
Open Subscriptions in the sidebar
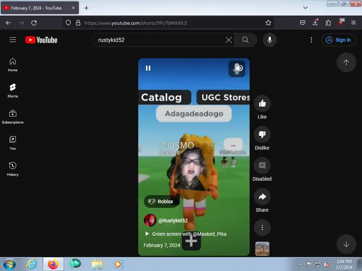[13, 117]
